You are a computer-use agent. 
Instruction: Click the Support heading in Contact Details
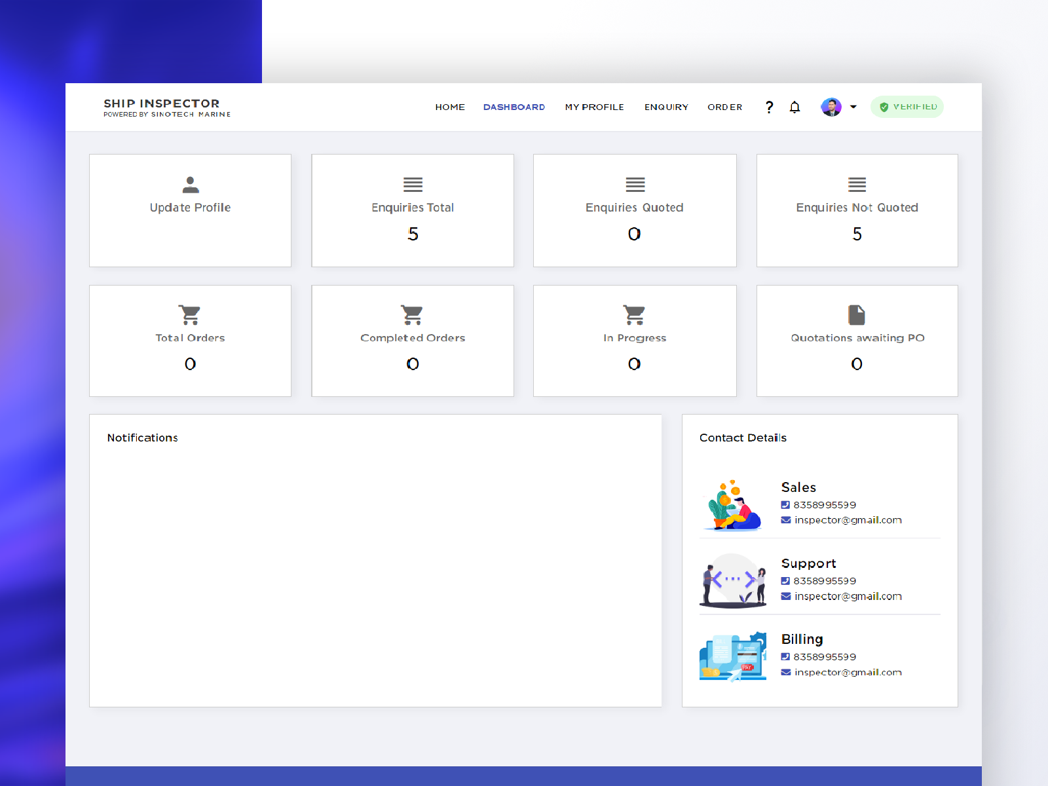[808, 564]
